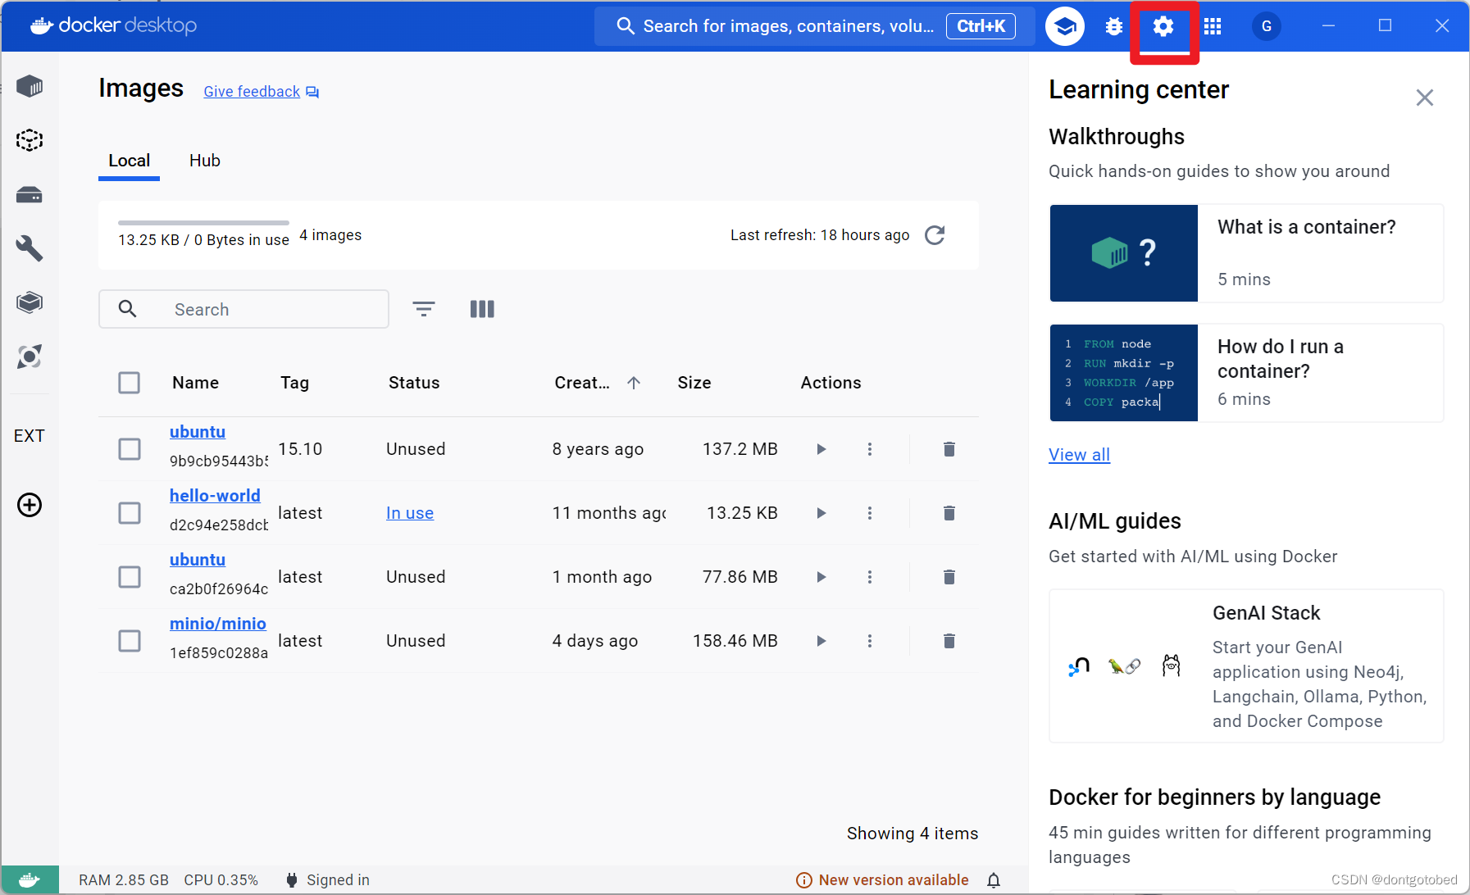Screen dimensions: 1470x895
Task: Sort by the Created column arrow
Action: (634, 383)
